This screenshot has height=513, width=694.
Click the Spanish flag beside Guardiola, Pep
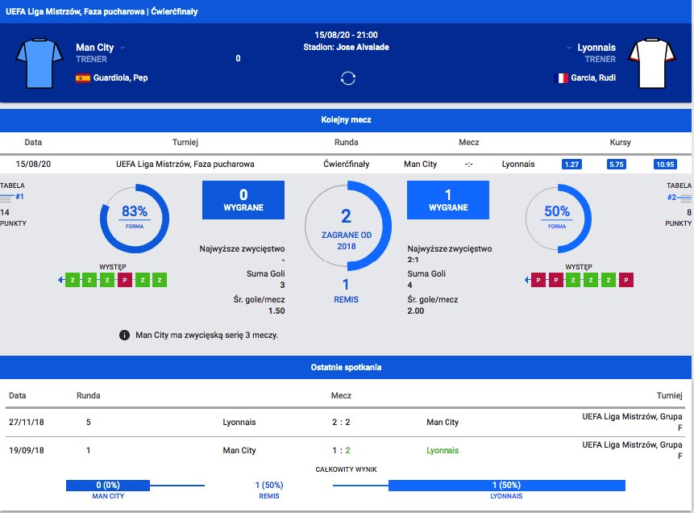click(82, 78)
